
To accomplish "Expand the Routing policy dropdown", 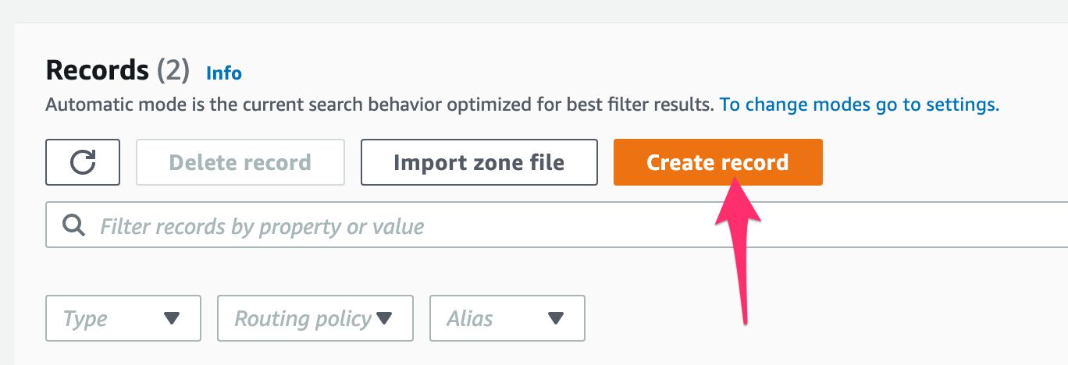I will (315, 318).
